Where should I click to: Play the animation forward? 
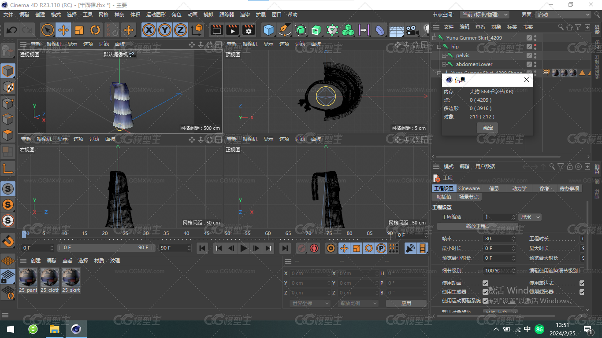pos(243,248)
